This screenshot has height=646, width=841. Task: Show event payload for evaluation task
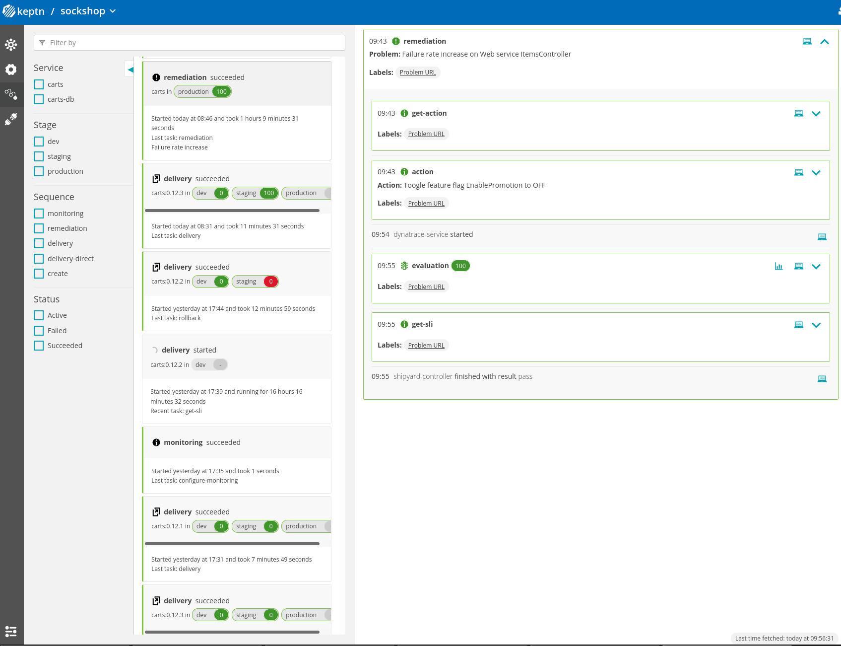799,266
